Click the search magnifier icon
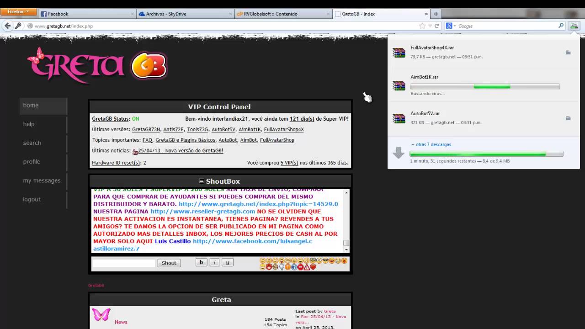 pos(561,26)
